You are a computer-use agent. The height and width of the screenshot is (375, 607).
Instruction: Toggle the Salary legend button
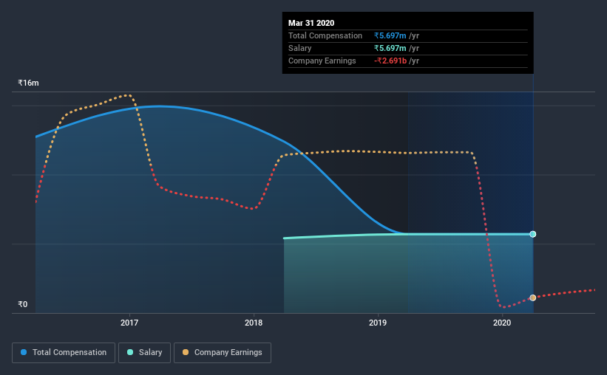tap(144, 353)
